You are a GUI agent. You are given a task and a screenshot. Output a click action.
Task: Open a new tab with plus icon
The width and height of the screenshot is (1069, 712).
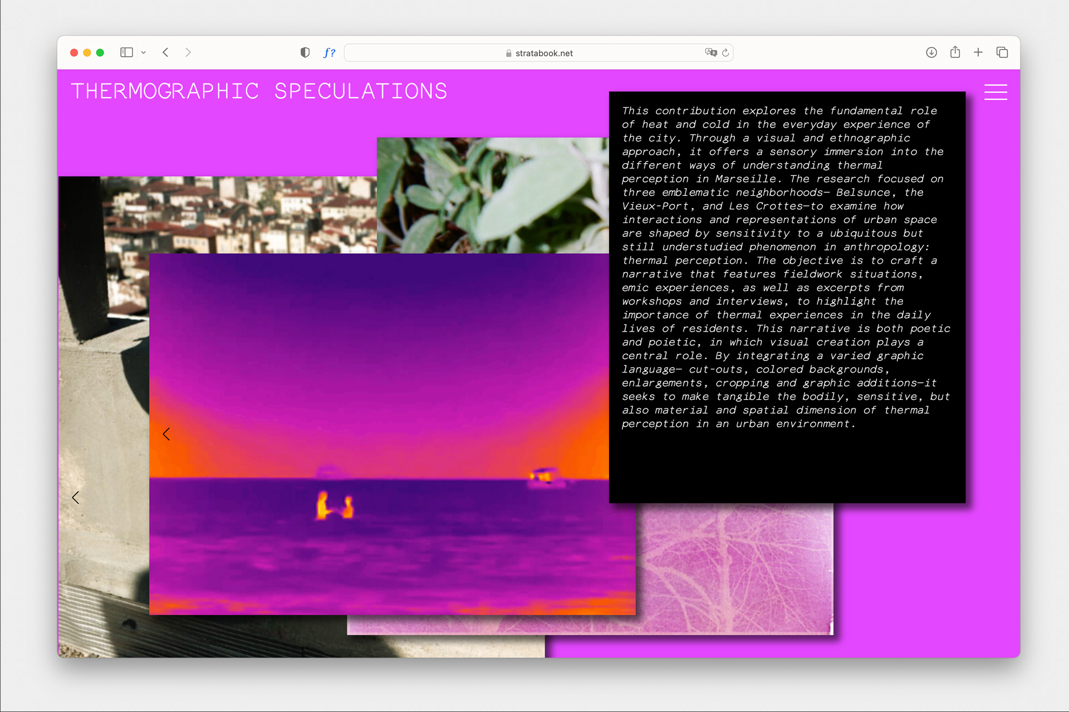[978, 52]
